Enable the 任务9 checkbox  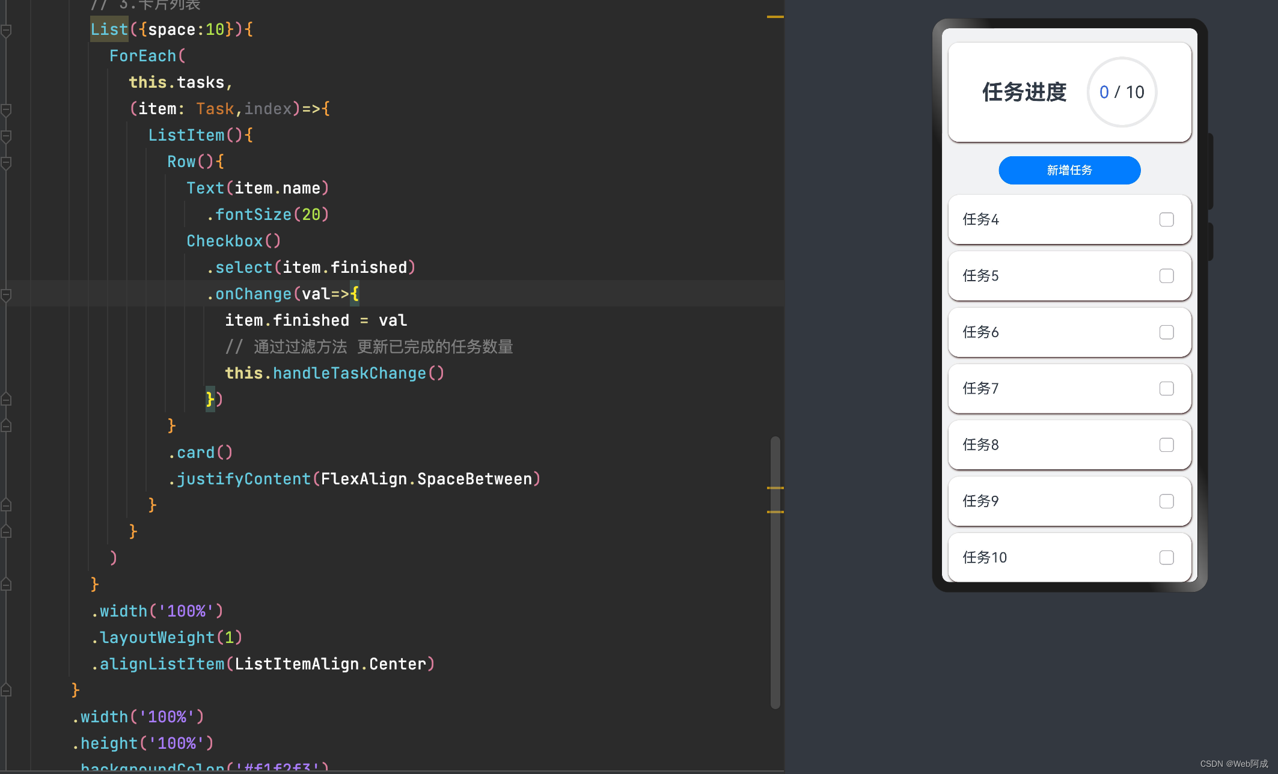coord(1166,501)
